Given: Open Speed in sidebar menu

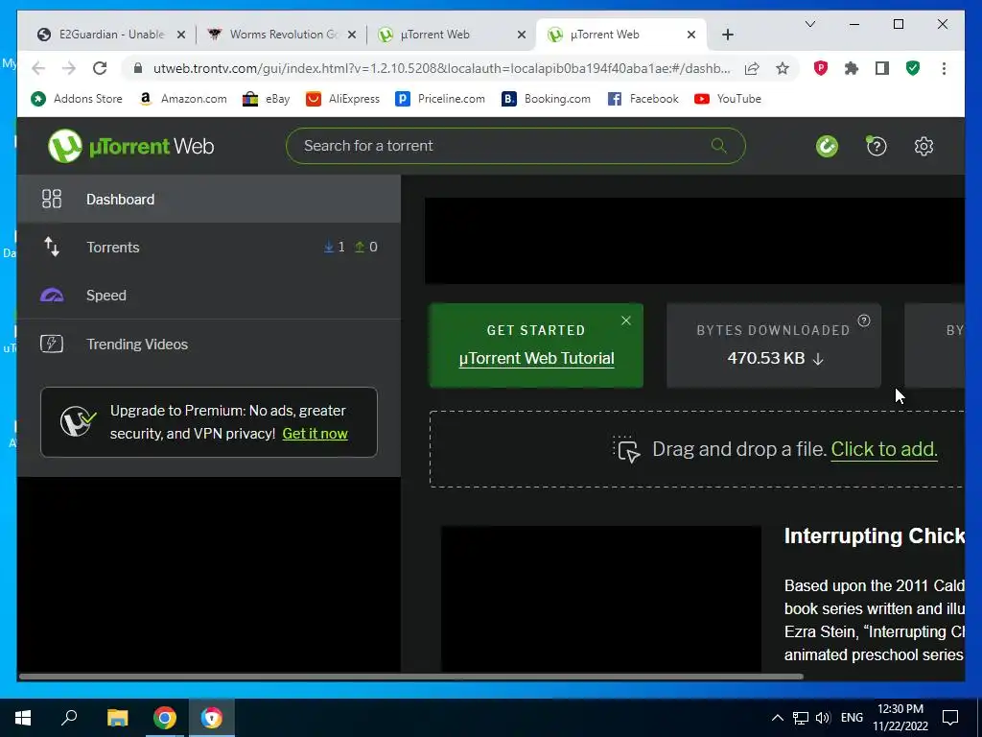Looking at the screenshot, I should pyautogui.click(x=208, y=296).
